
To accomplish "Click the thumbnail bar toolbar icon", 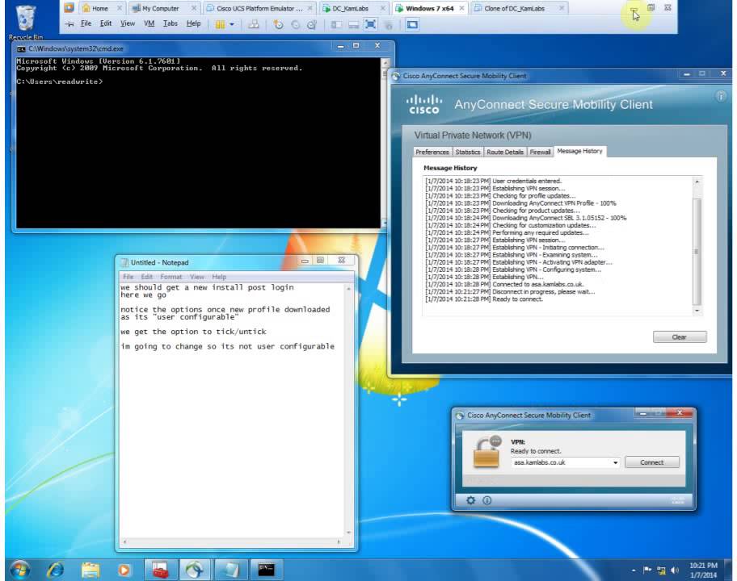I will (x=353, y=24).
